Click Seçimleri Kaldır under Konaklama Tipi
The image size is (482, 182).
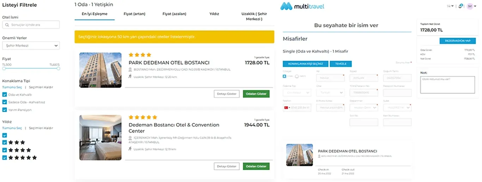[41, 87]
